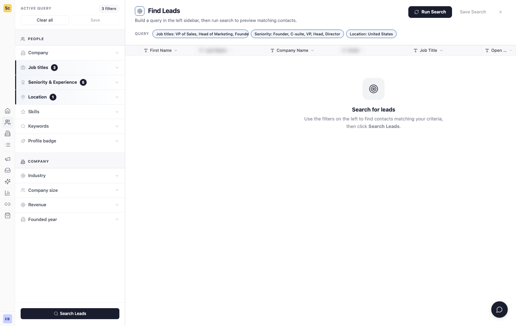The image size is (516, 326).
Task: Open the Home icon in left rail
Action: (8, 111)
